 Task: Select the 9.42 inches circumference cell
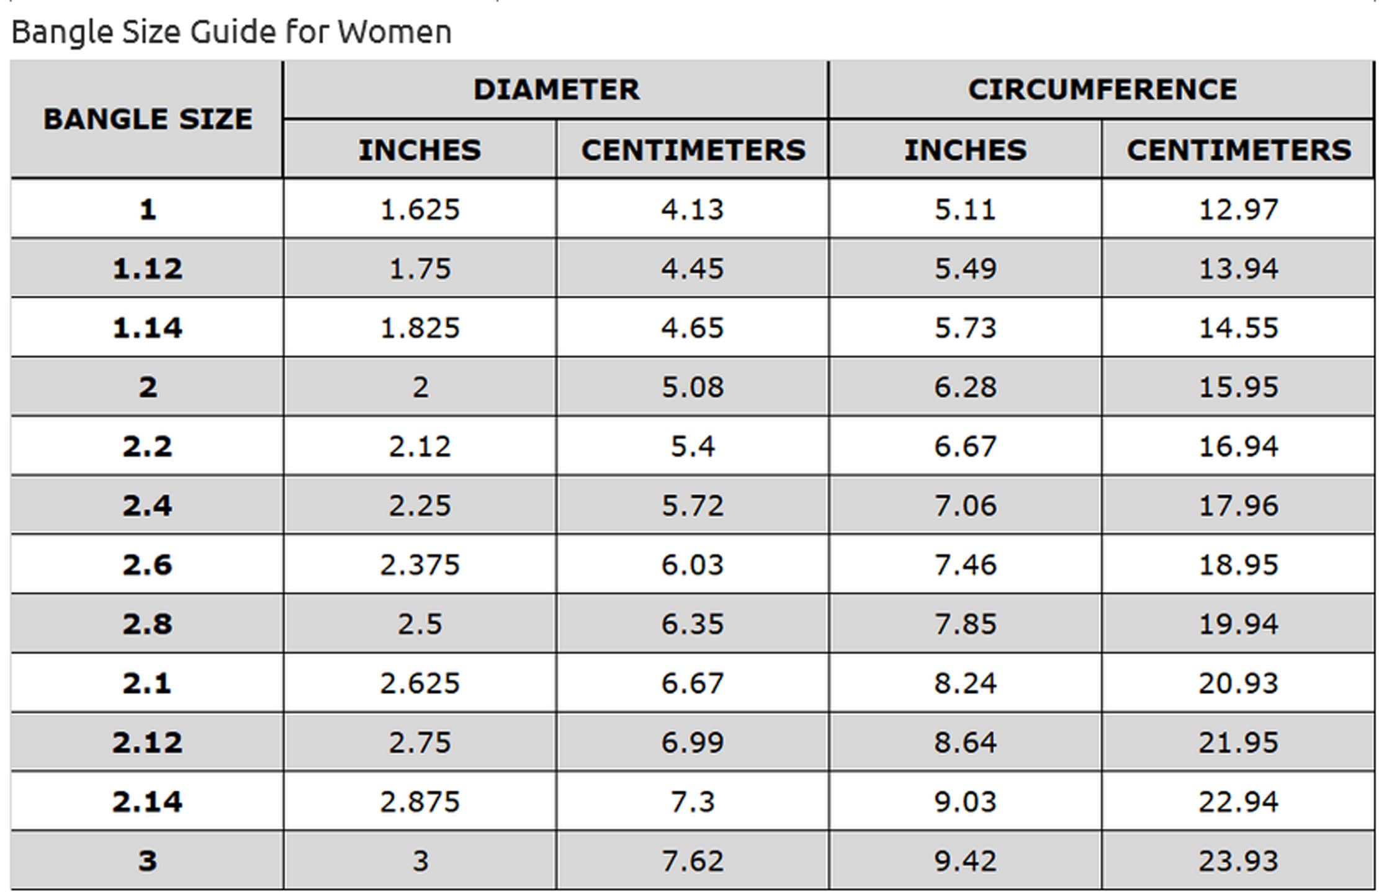pyautogui.click(x=965, y=861)
